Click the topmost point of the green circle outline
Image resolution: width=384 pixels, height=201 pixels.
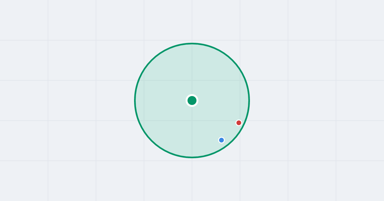tap(192, 43)
